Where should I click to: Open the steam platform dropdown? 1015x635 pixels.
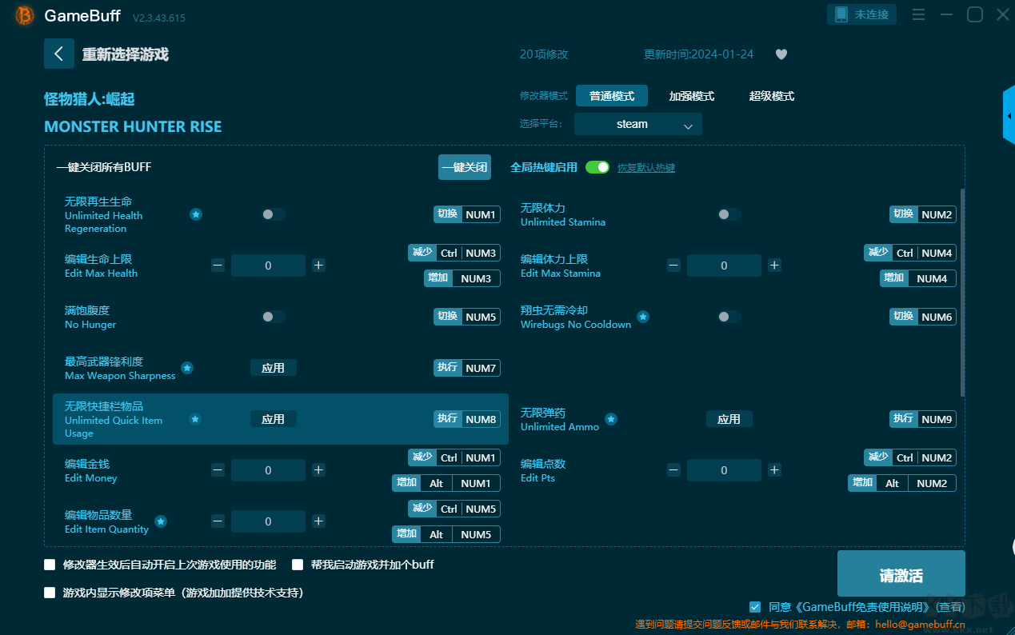tap(638, 124)
